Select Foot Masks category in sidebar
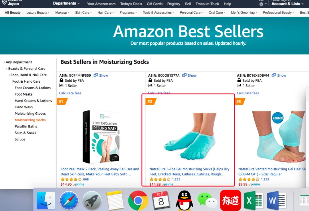309x211 pixels. coord(24,94)
